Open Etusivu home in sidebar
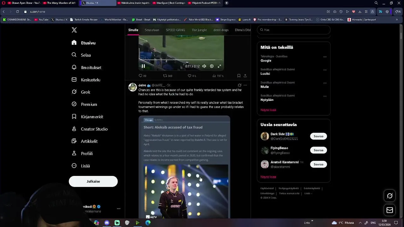404x227 pixels. [x=84, y=43]
